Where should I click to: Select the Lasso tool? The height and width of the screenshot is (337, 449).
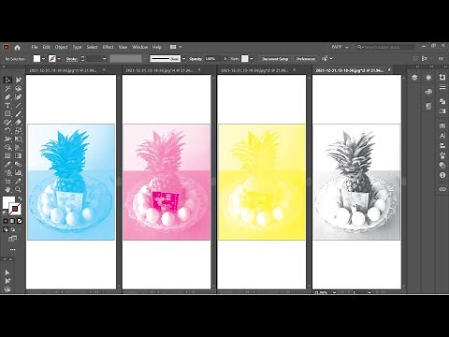(19, 89)
